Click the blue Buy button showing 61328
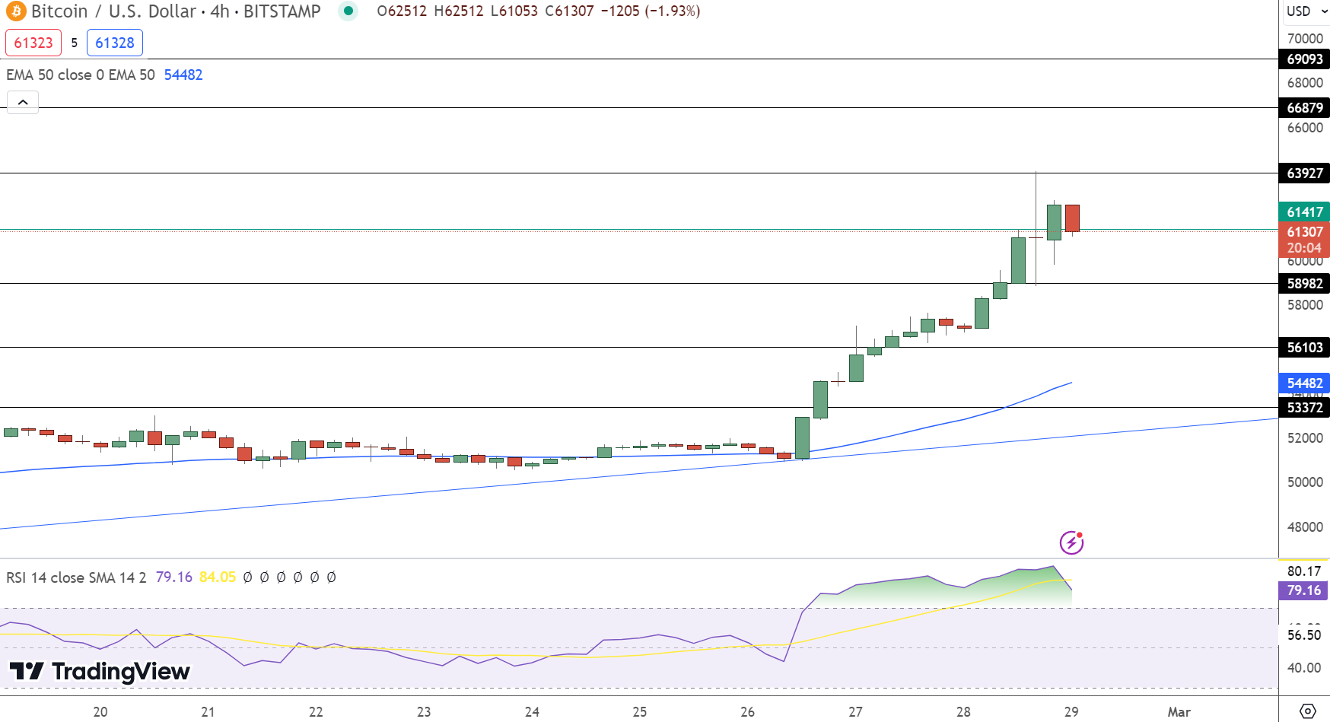The width and height of the screenshot is (1330, 722). pos(115,43)
